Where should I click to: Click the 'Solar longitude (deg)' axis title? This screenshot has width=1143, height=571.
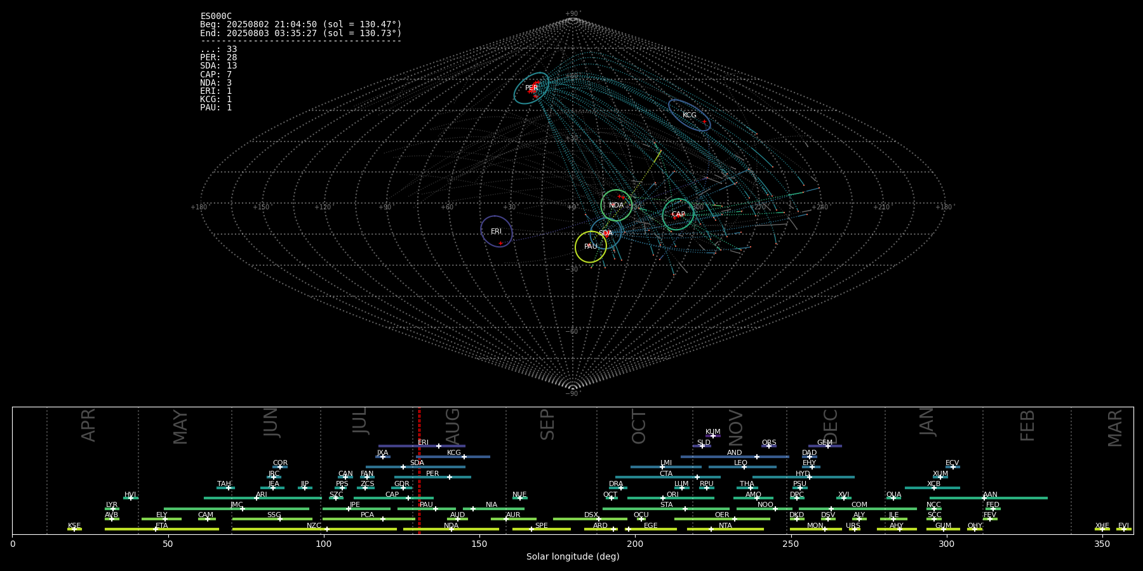pos(573,556)
